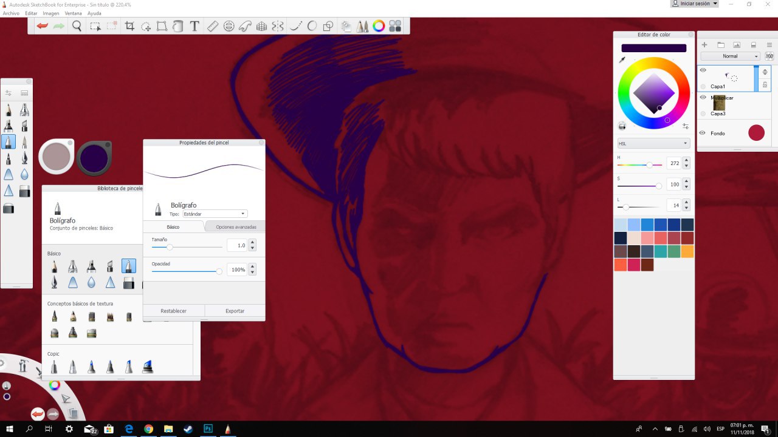Hide the Capa3 layer
Screen dimensions: 778x437
pos(703,97)
